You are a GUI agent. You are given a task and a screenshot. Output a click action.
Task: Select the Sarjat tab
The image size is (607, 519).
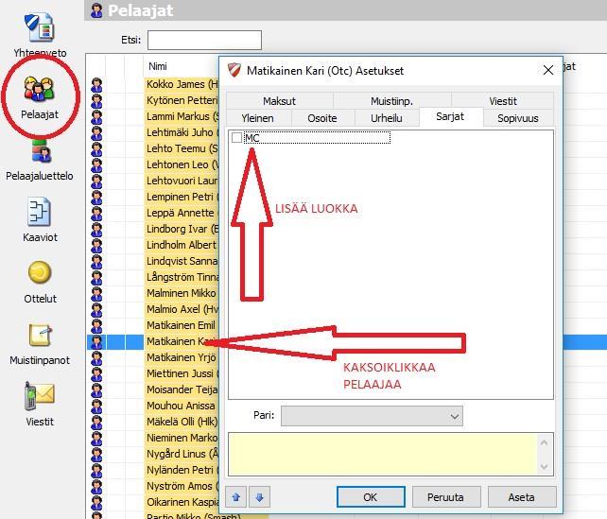pyautogui.click(x=450, y=116)
